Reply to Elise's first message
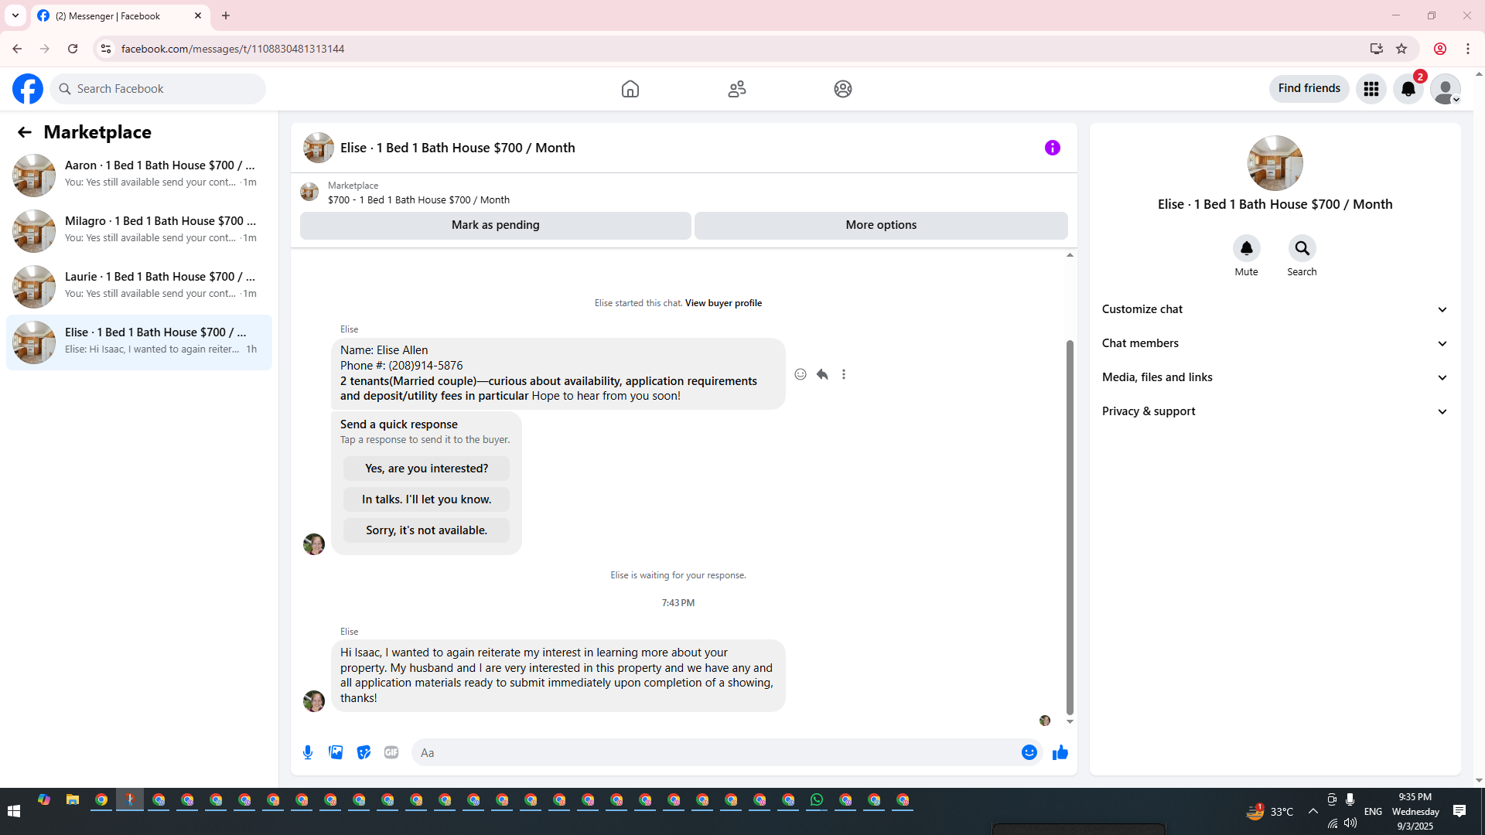This screenshot has height=835, width=1485. coord(822,374)
